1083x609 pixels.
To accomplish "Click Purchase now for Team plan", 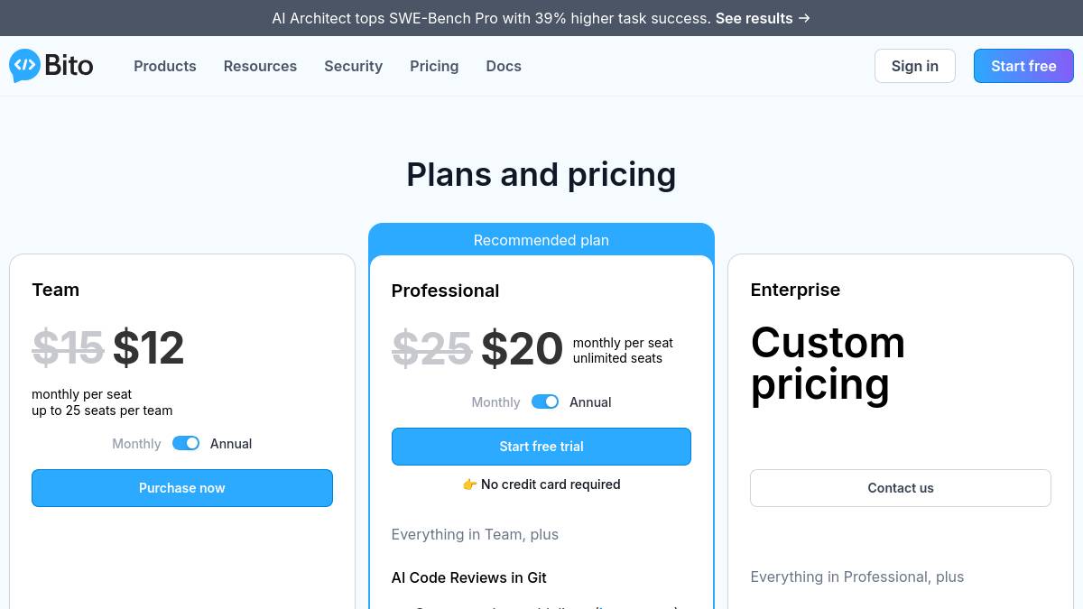I will tap(182, 488).
